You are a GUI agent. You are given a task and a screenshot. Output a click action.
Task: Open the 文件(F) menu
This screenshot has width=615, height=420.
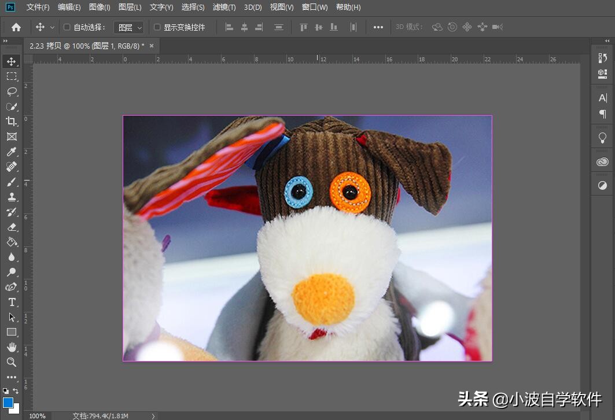point(38,7)
